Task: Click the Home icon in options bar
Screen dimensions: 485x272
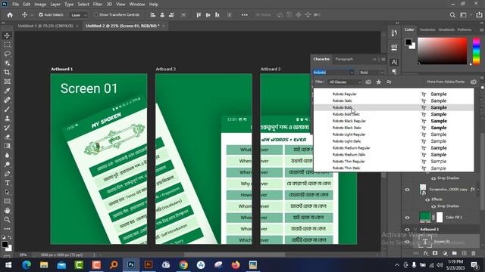Action: click(10, 15)
